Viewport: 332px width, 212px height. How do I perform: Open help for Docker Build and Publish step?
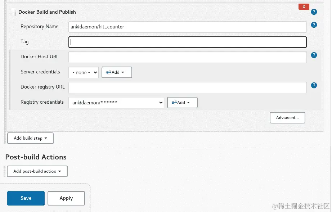(x=314, y=12)
